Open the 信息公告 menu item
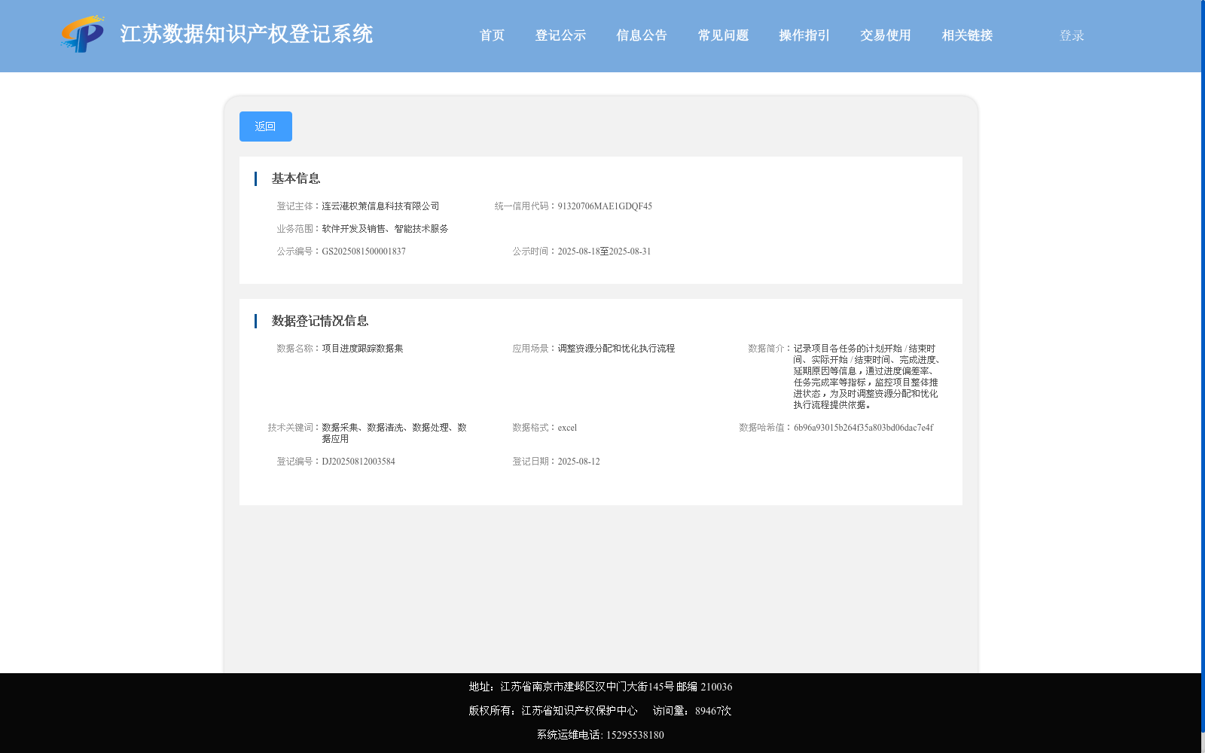The width and height of the screenshot is (1205, 753). (x=642, y=35)
